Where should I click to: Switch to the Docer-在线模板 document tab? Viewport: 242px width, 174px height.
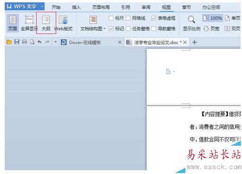tap(85, 42)
